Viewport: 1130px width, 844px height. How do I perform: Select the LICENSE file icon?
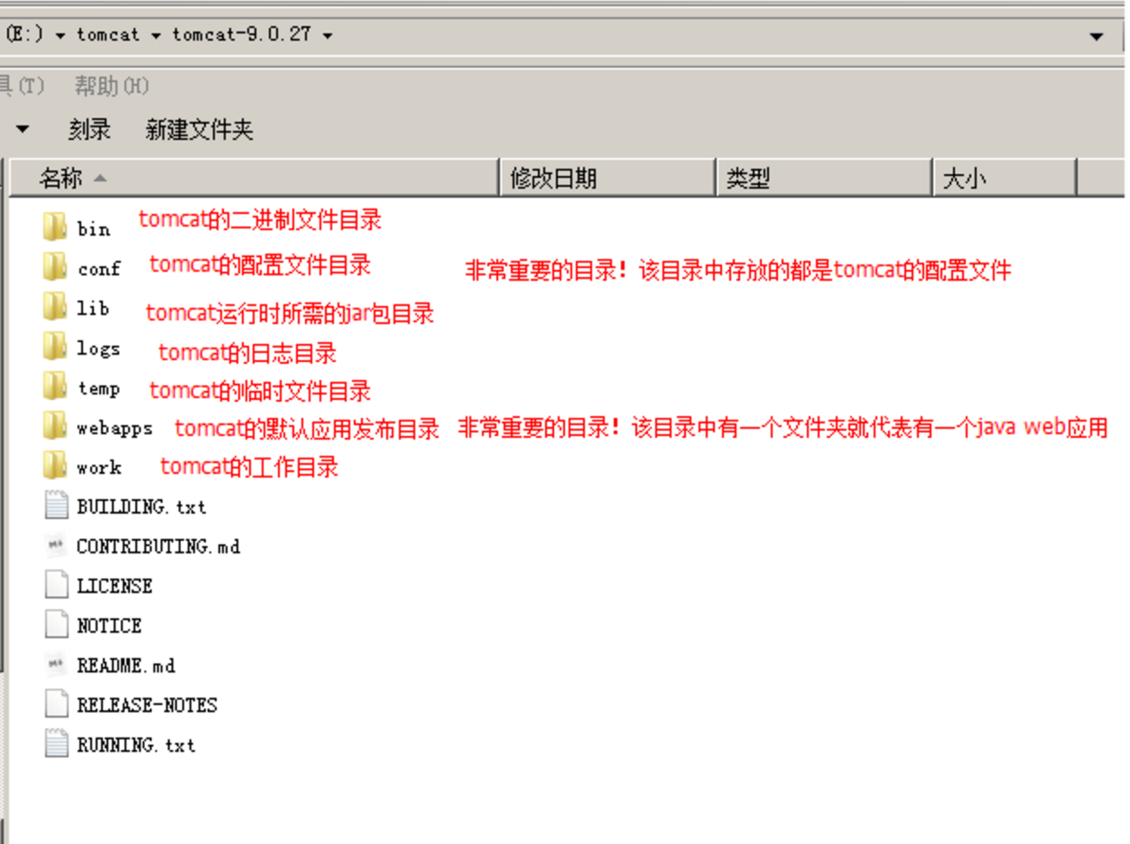[56, 584]
